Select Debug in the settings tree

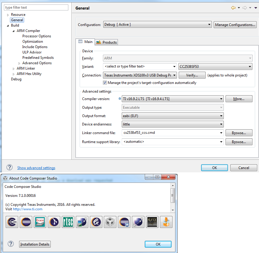tap(16, 79)
